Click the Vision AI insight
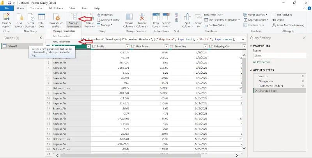 (278, 20)
